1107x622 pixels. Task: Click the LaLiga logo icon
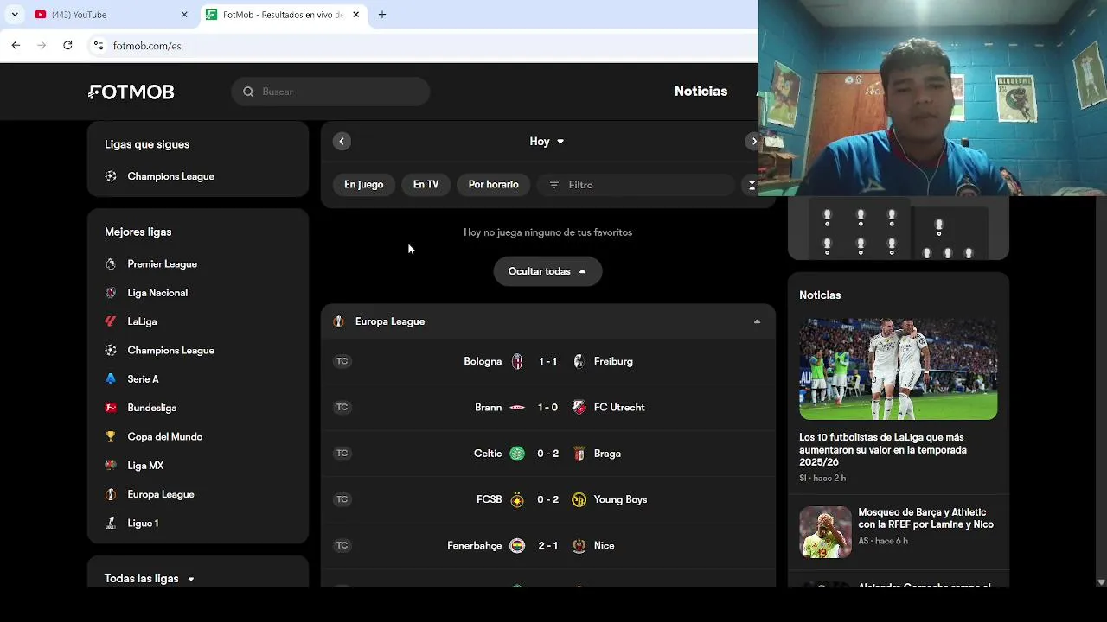111,321
